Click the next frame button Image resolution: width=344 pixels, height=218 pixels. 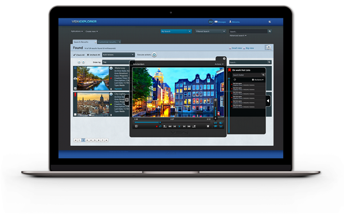(184, 126)
